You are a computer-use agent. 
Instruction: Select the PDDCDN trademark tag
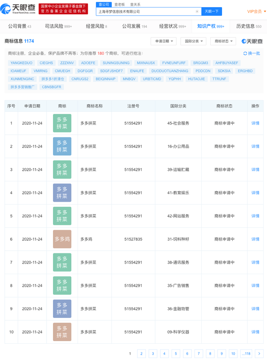coord(203,71)
